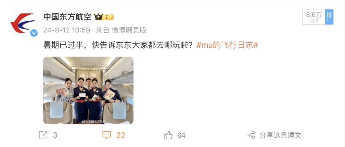Click the post timestamp 24-8-12 10:59
Viewport: 345px width, 147px height.
tap(67, 30)
